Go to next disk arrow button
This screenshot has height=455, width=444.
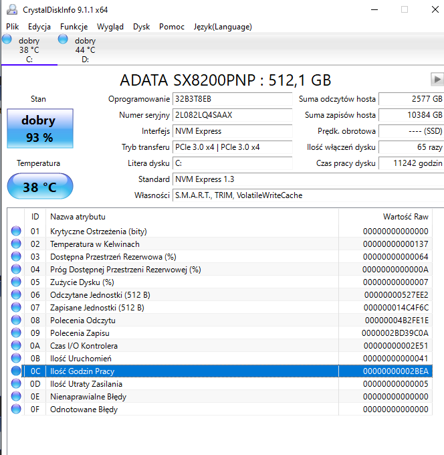pyautogui.click(x=437, y=79)
